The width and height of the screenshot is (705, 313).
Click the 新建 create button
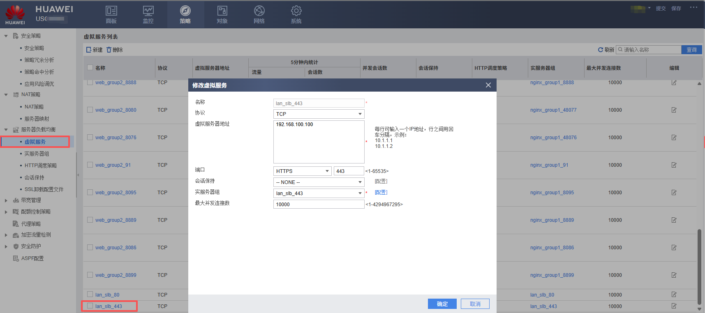tap(95, 50)
